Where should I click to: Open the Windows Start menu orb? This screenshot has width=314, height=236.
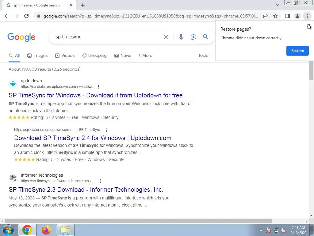pyautogui.click(x=8, y=230)
